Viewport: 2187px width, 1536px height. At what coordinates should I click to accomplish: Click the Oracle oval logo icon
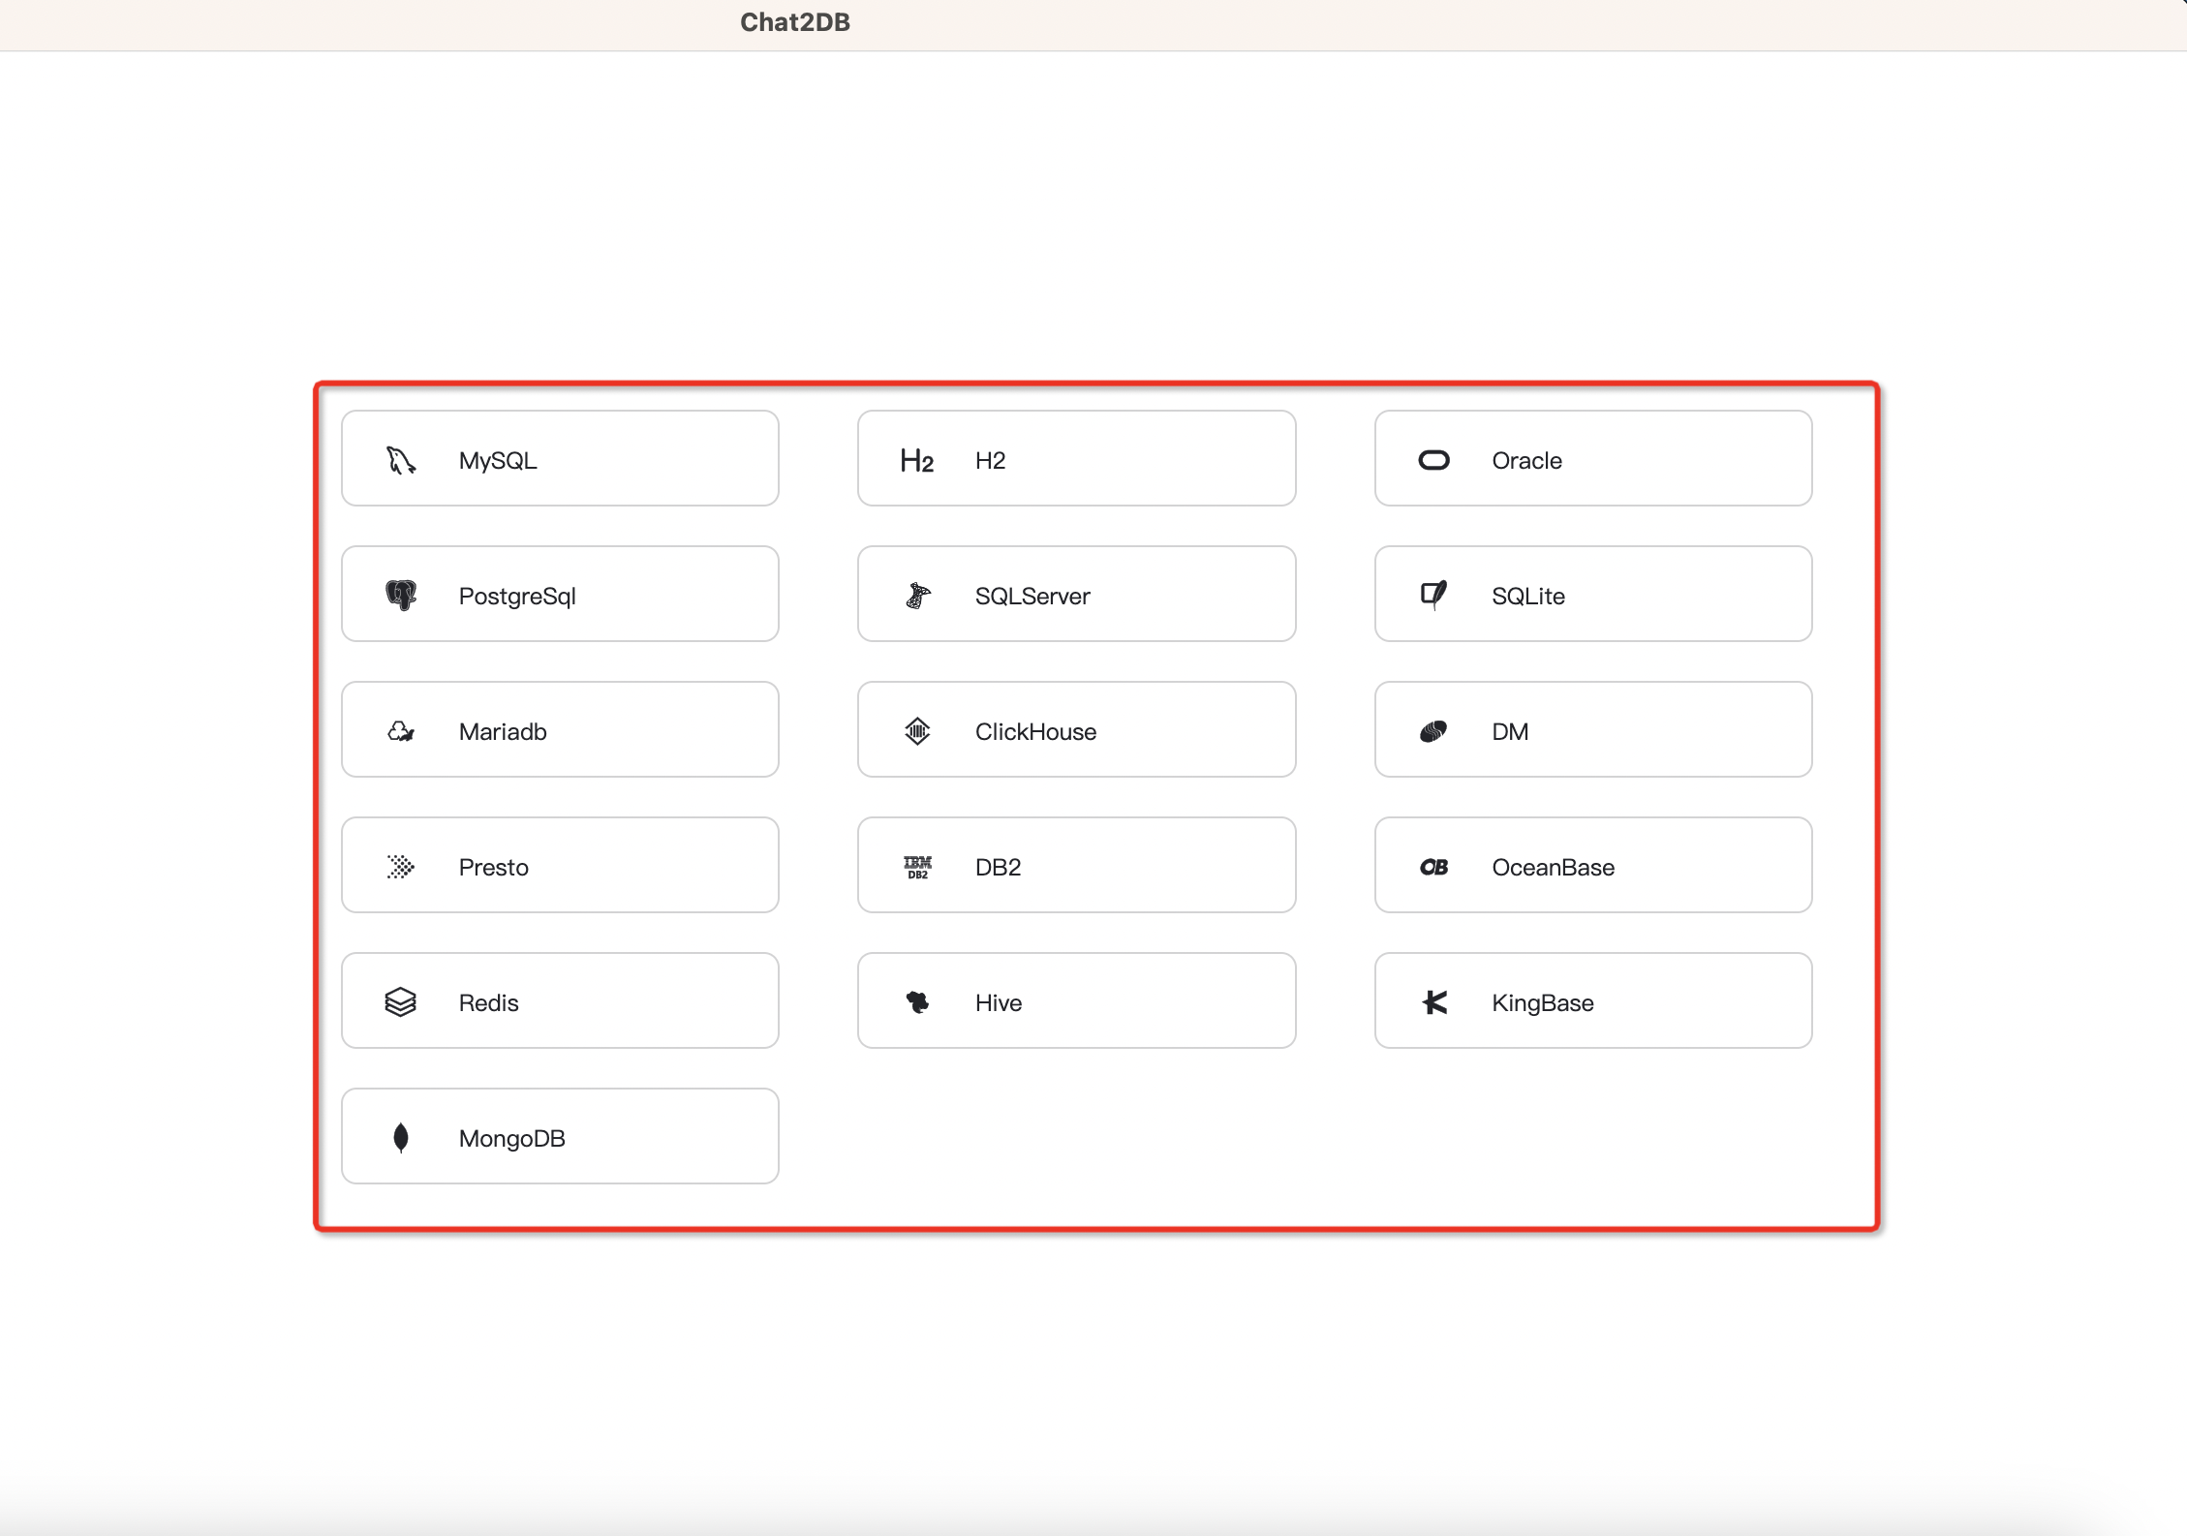tap(1433, 460)
